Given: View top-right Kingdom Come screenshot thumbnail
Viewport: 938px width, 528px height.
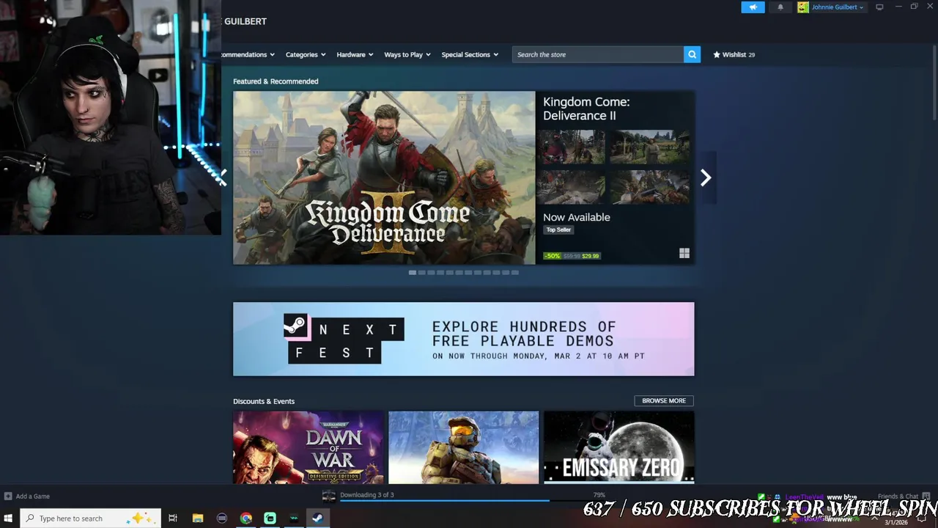Looking at the screenshot, I should [650, 147].
